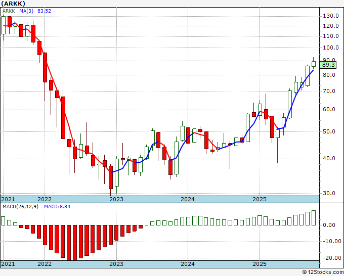Click the 80.0 price axis label
The width and height of the screenshot is (344, 276).
329,75
